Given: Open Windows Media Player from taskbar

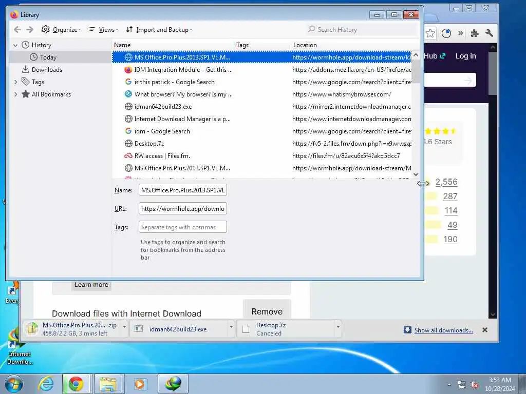Looking at the screenshot, I should [140, 384].
